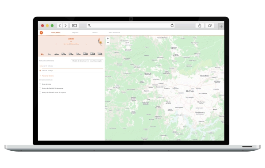The width and height of the screenshot is (265, 168).
Task: Check Serviço de fila até 1h option
Action: click(40, 88)
